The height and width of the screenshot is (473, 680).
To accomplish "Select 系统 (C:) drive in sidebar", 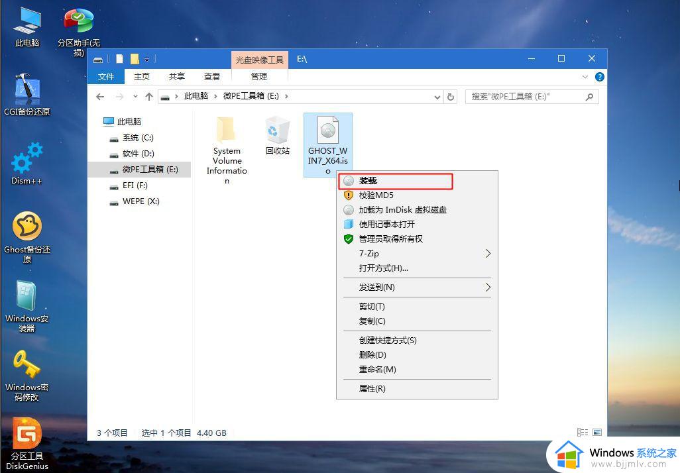I will 132,138.
